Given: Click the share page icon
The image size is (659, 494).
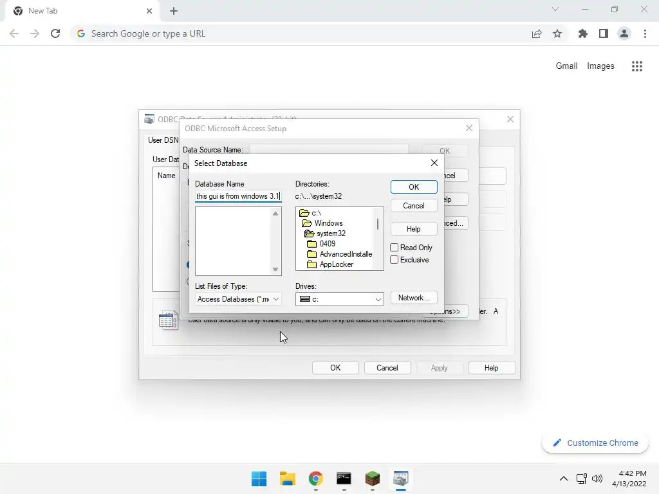Looking at the screenshot, I should pos(537,34).
